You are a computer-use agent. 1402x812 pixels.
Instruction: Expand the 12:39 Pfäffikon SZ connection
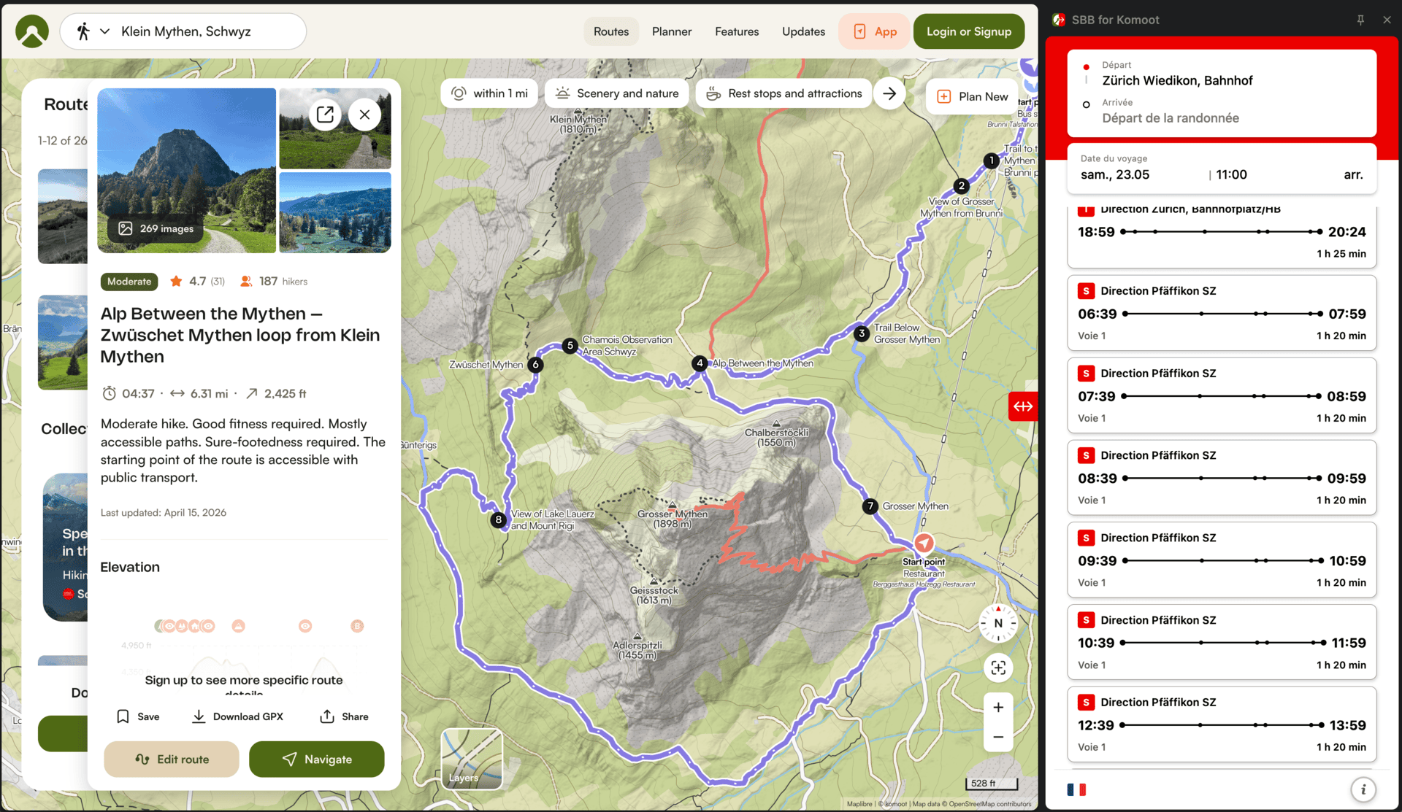[1222, 724]
